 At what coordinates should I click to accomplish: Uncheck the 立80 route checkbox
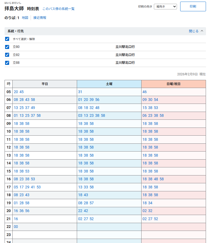[7, 47]
